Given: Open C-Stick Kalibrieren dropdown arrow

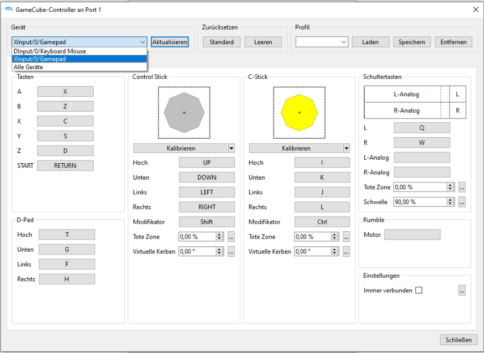Looking at the screenshot, I should click(347, 148).
